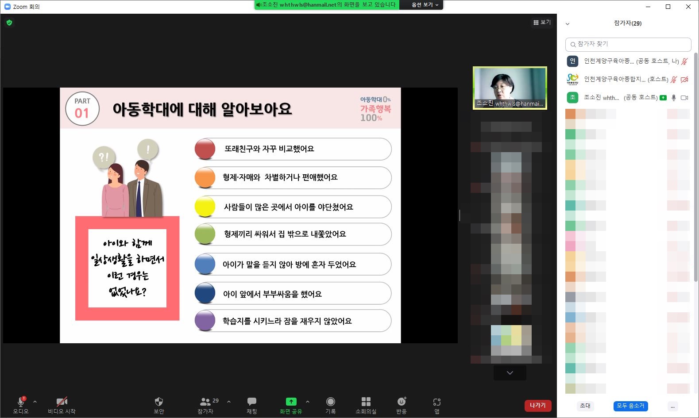Click the participant list scrollbar
Image resolution: width=699 pixels, height=418 pixels.
click(x=695, y=168)
